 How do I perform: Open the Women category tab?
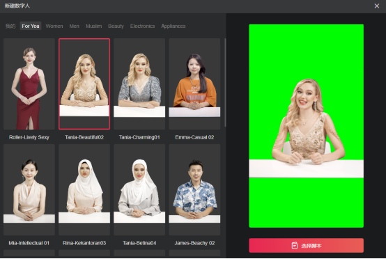click(54, 26)
